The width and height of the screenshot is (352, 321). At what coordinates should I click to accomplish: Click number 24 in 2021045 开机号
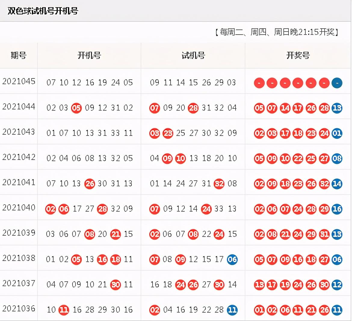coord(116,83)
